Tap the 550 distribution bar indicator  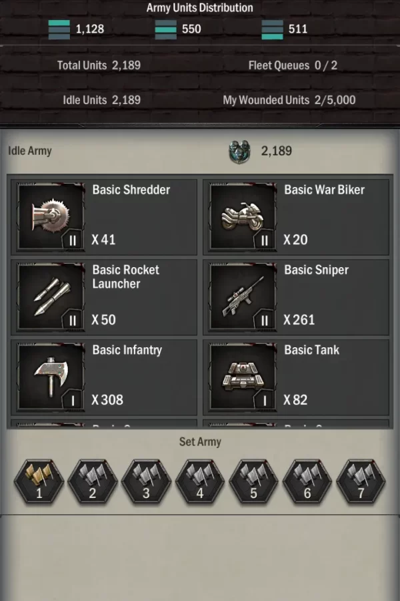pos(166,29)
